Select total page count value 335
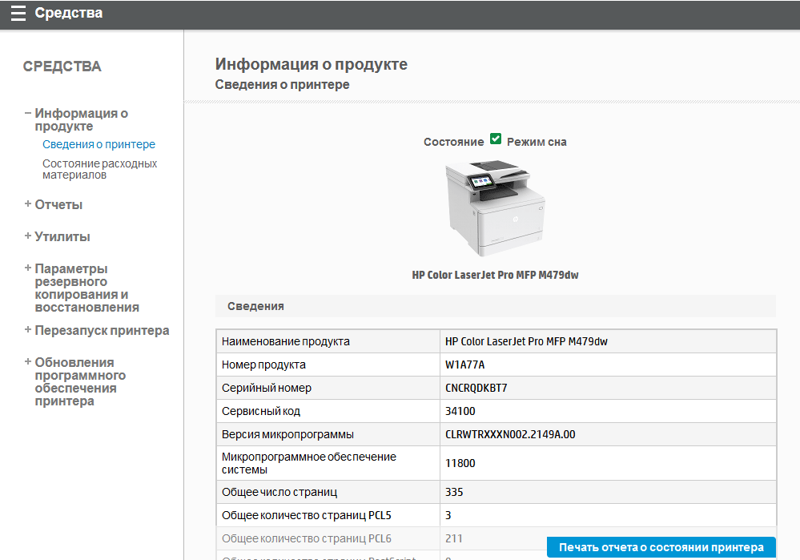Viewport: 800px width, 560px height. click(x=454, y=492)
